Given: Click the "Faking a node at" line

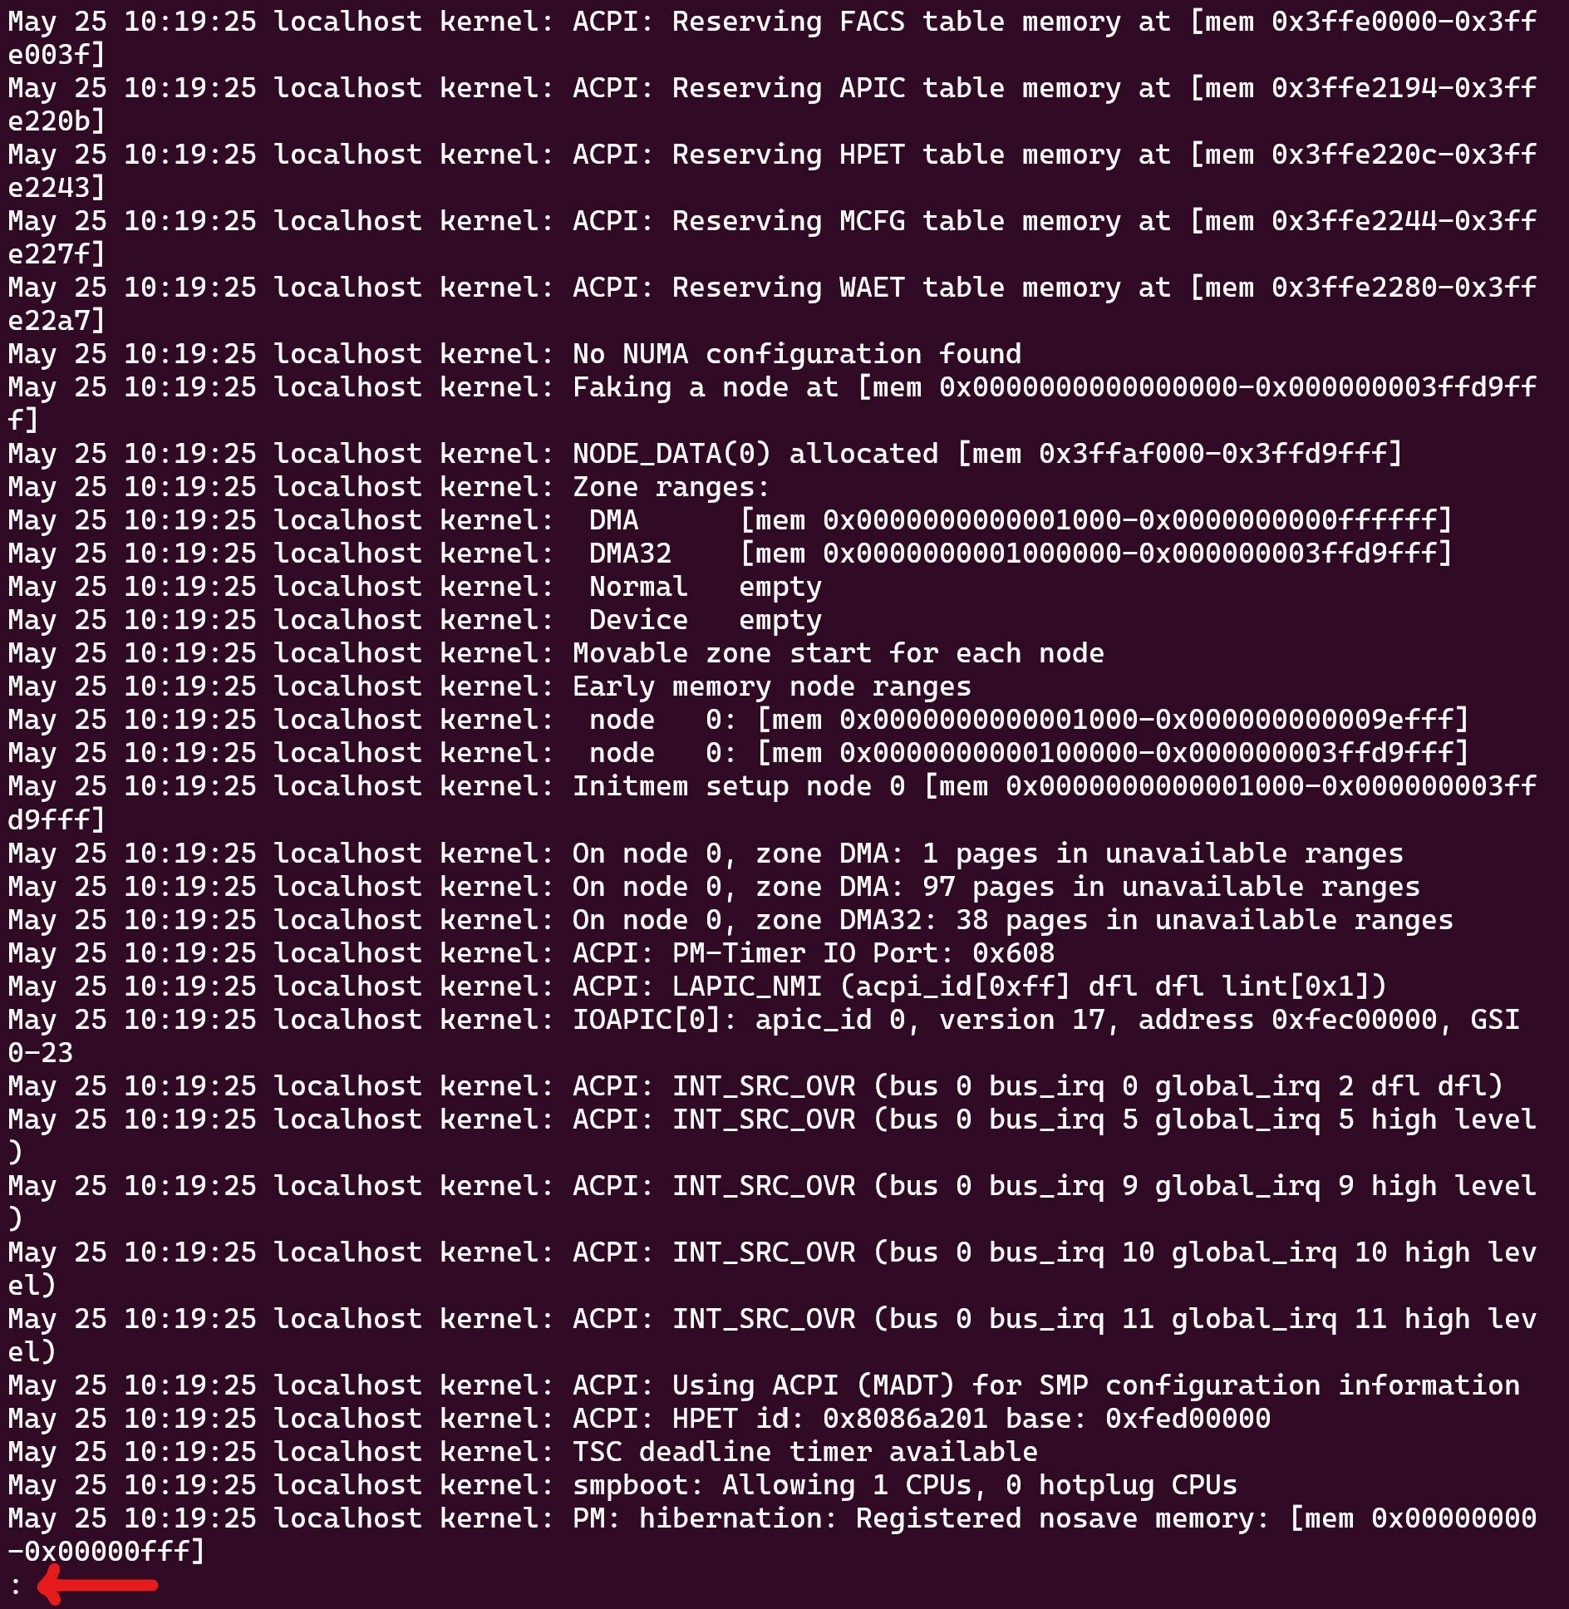Looking at the screenshot, I should (772, 404).
